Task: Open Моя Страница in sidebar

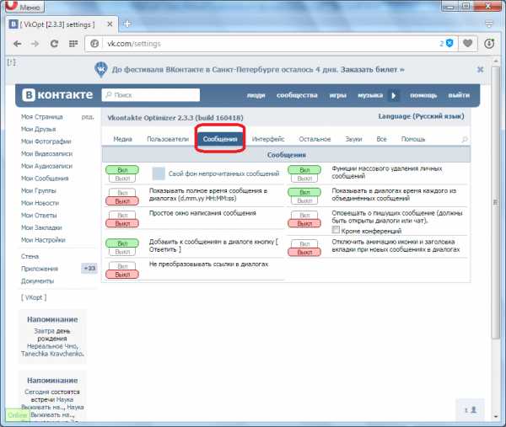Action: 41,117
